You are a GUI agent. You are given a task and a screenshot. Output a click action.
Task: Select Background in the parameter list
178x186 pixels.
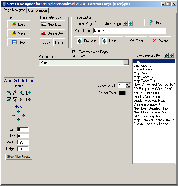[154, 65]
